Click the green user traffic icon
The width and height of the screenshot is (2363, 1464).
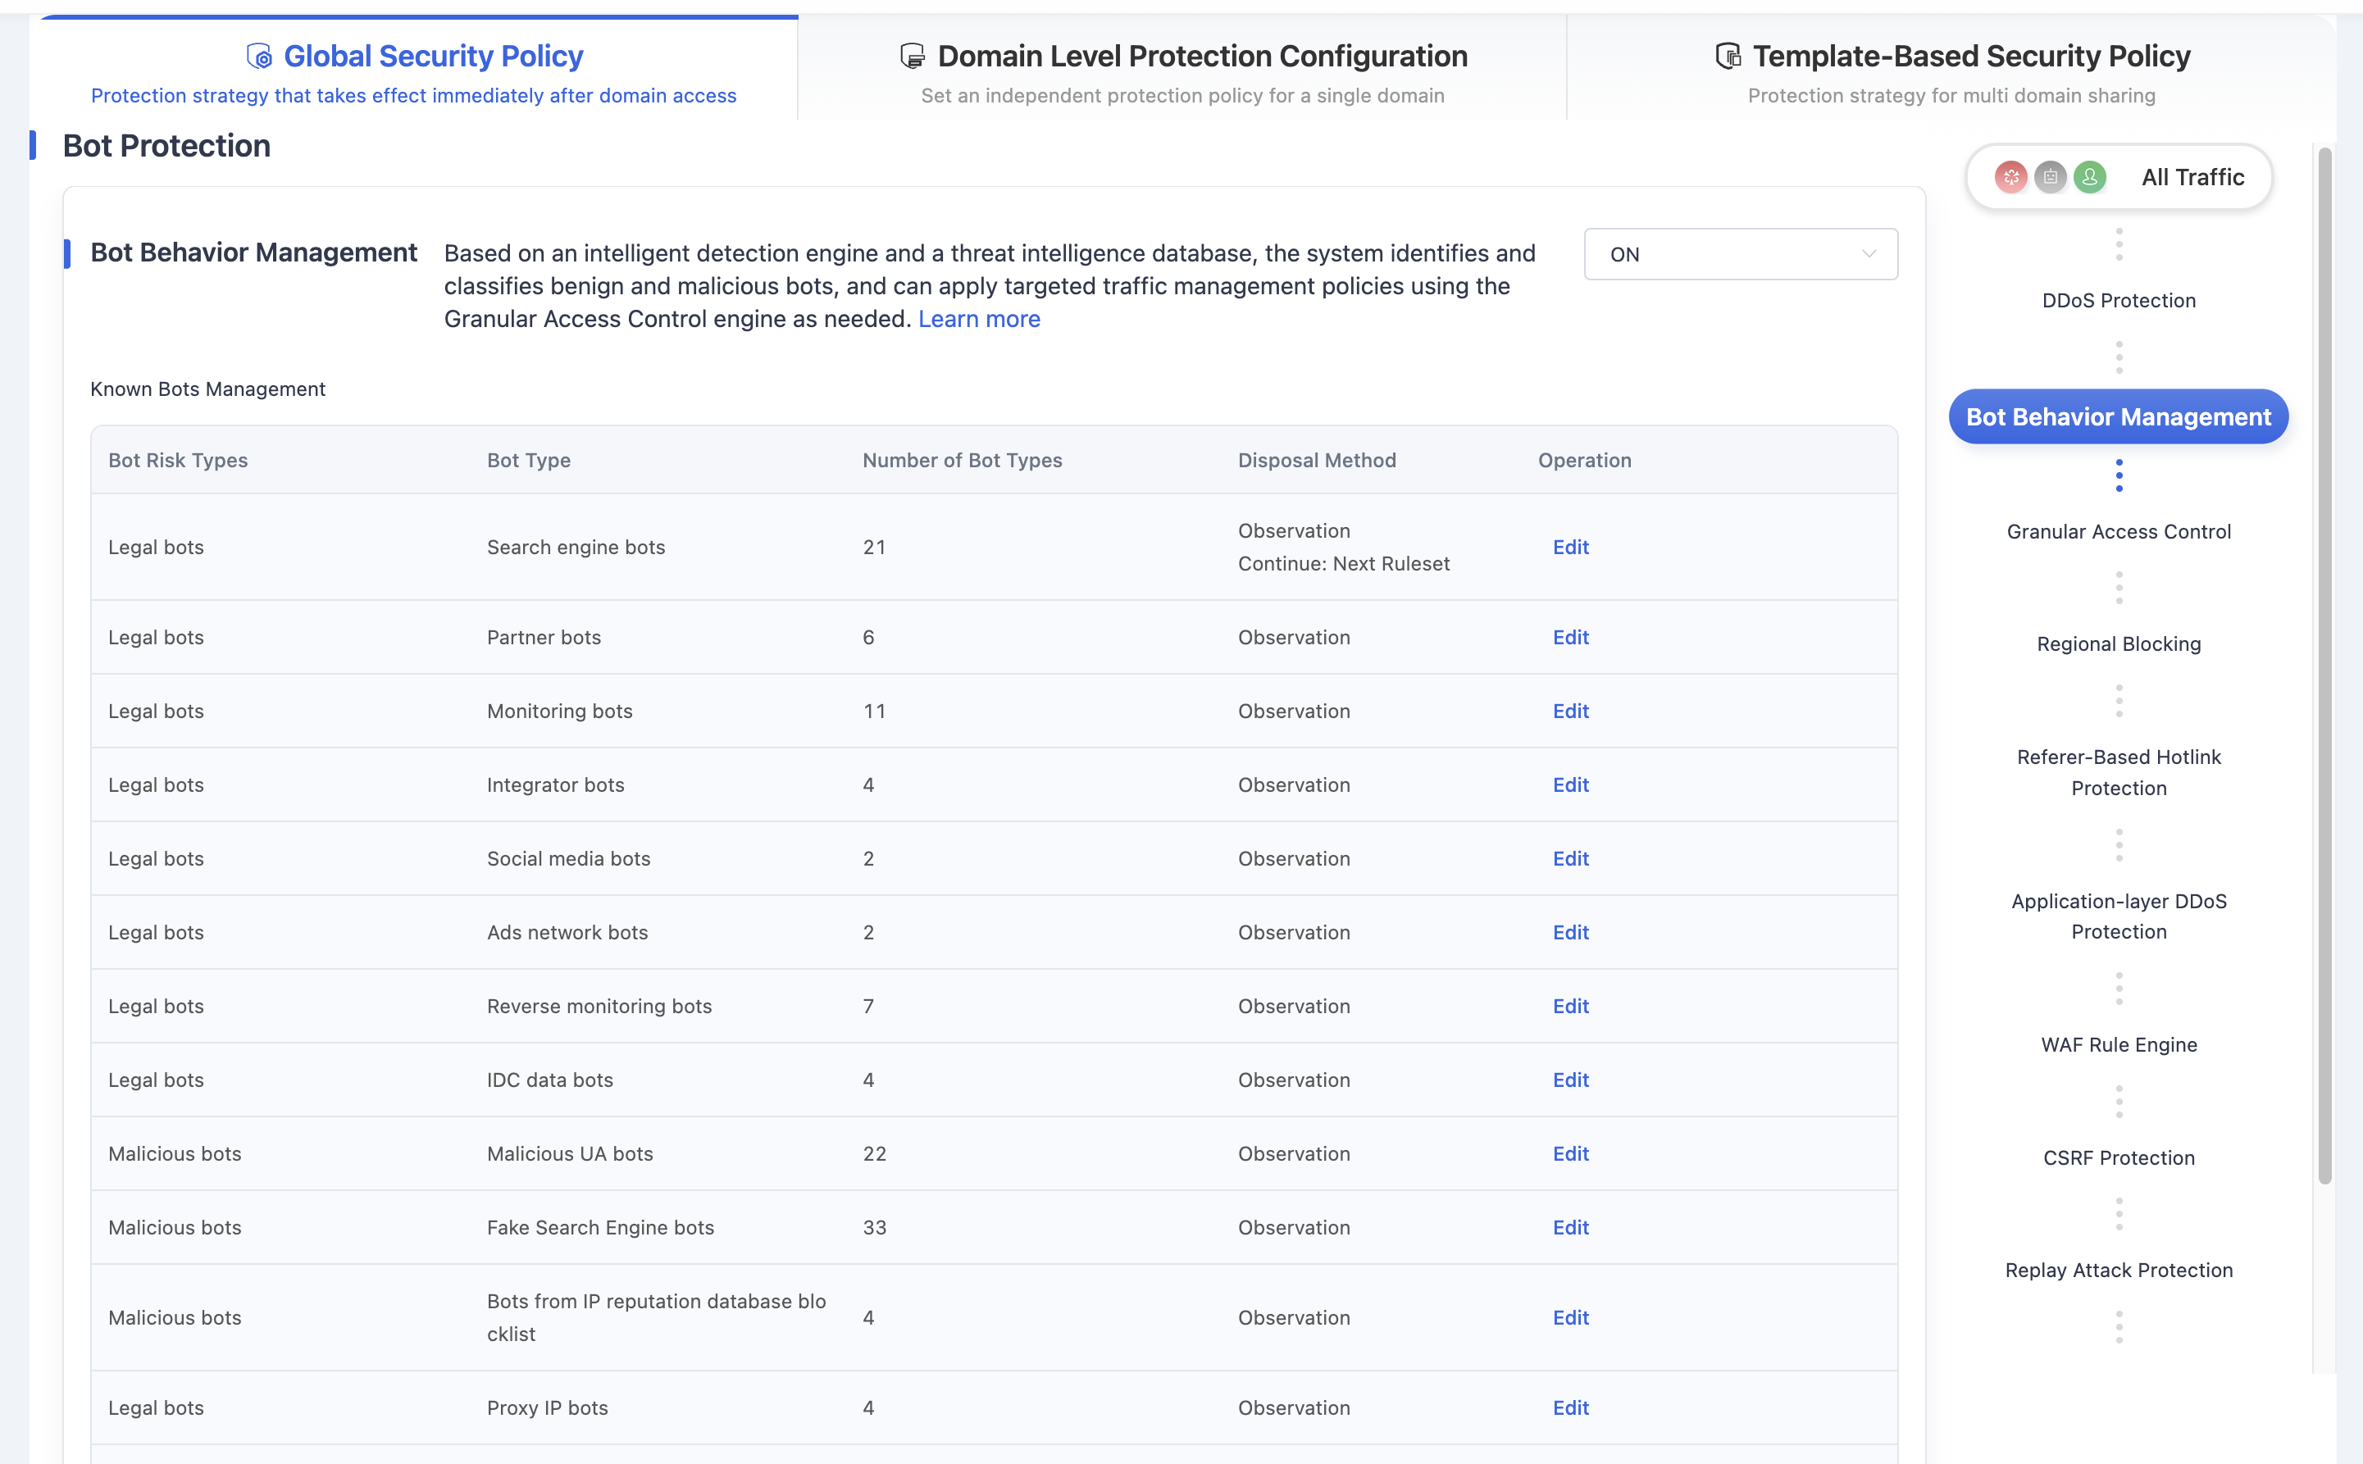(x=2090, y=177)
